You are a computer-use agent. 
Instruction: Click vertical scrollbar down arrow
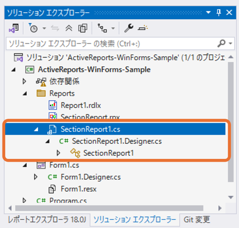point(231,197)
